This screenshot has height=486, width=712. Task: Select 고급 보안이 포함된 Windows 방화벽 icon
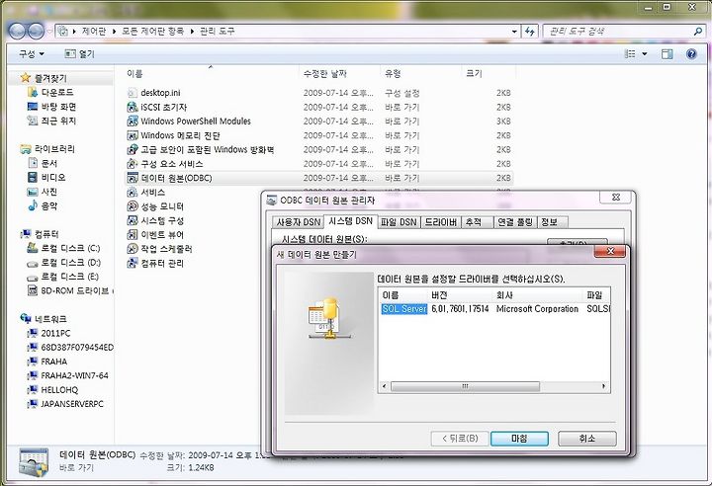(x=133, y=149)
